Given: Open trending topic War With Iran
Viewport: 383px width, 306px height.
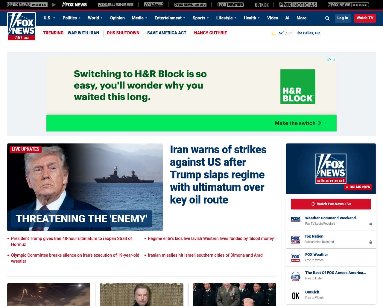Looking at the screenshot, I should click(x=83, y=33).
